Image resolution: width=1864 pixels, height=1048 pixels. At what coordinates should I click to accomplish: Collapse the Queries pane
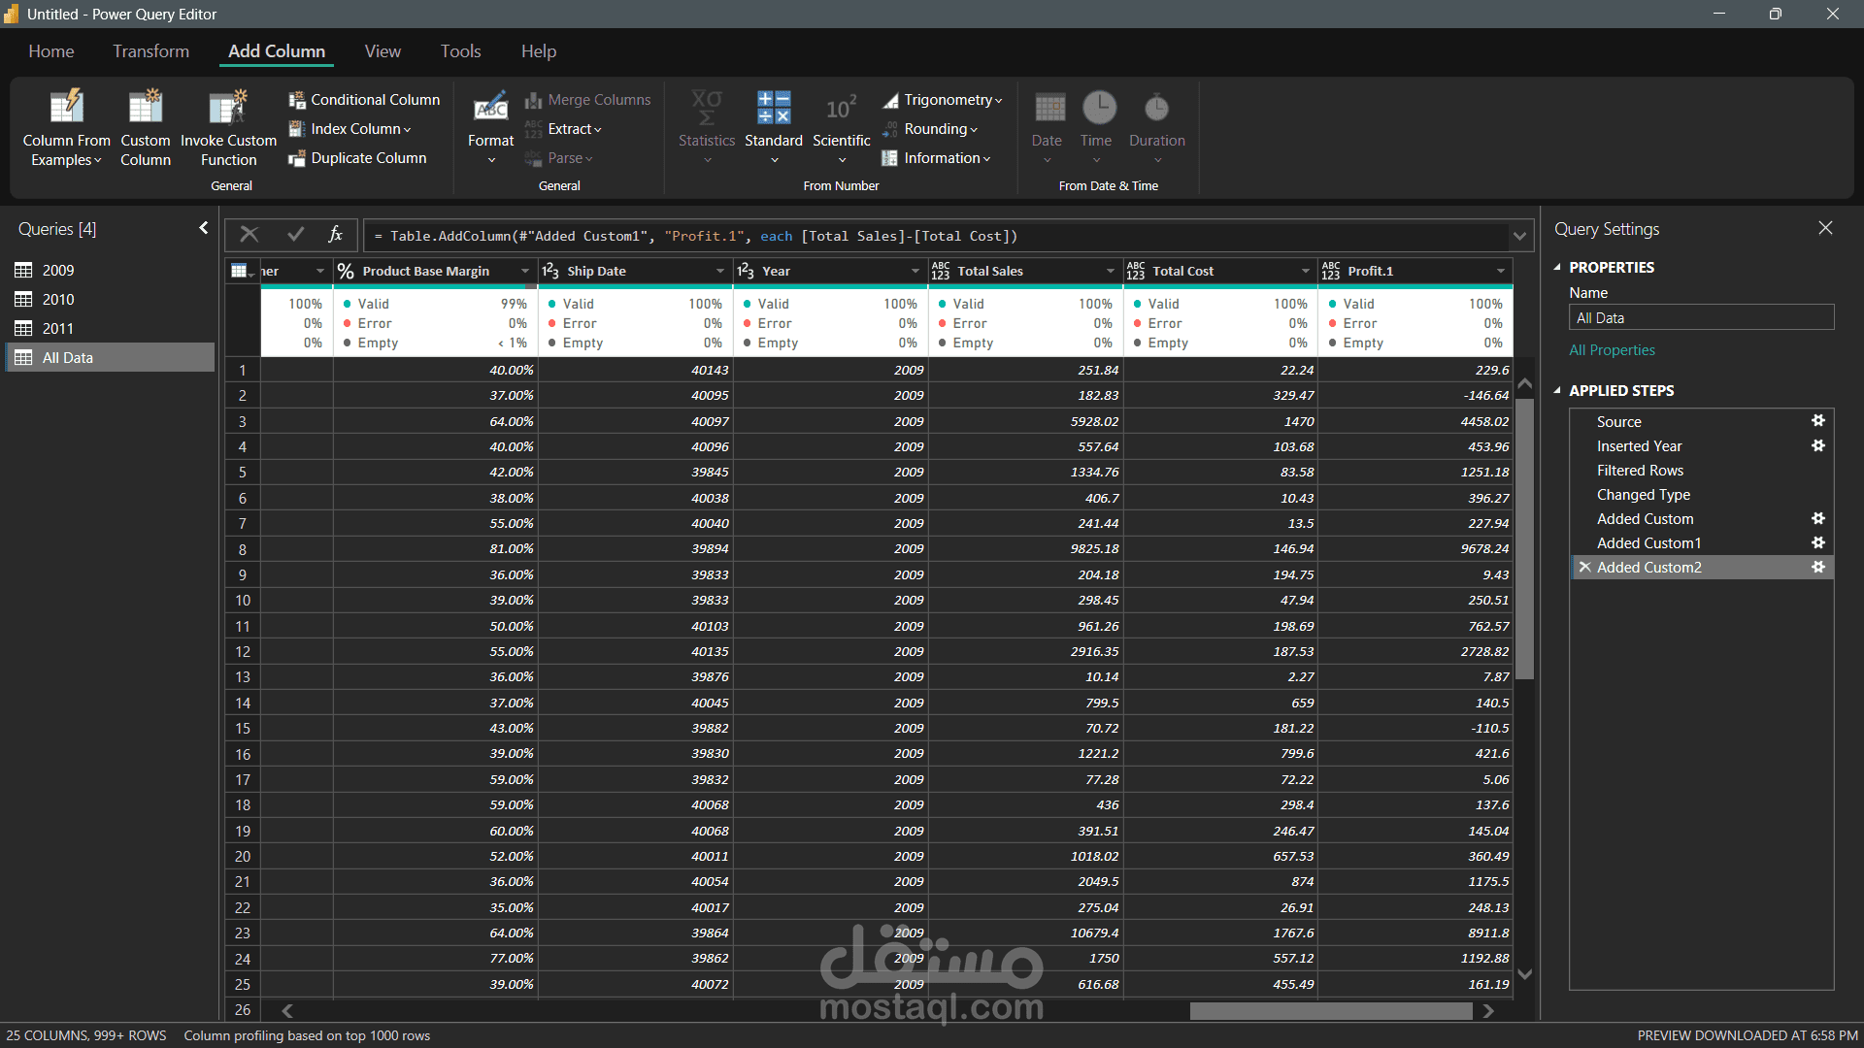[203, 228]
